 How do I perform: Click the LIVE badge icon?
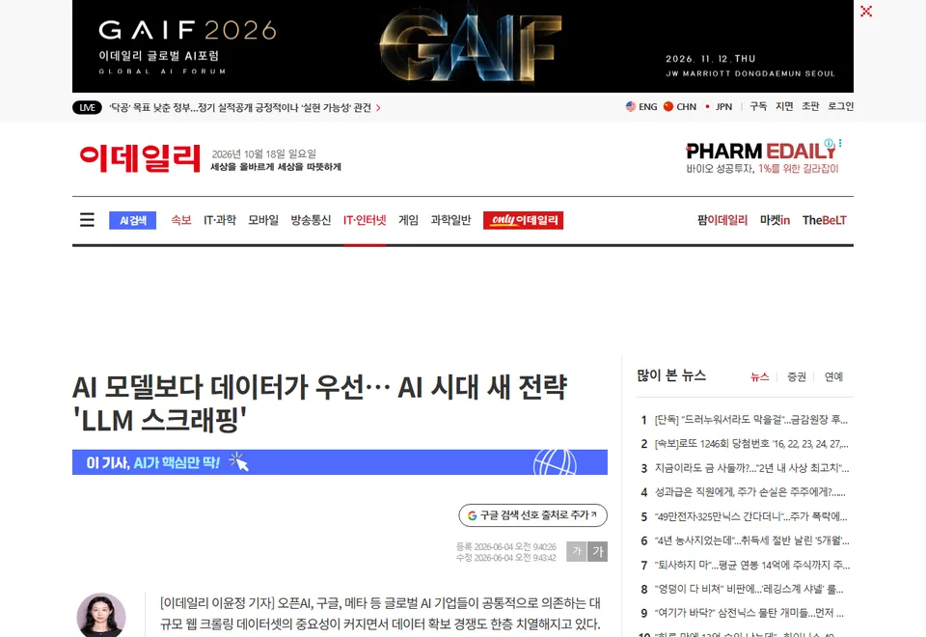[87, 107]
